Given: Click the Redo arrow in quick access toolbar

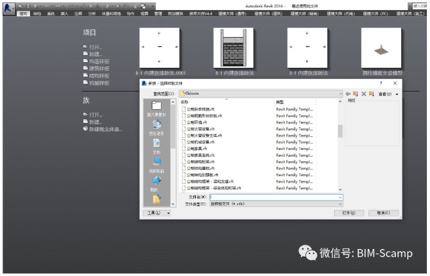Looking at the screenshot, I should [58, 6].
